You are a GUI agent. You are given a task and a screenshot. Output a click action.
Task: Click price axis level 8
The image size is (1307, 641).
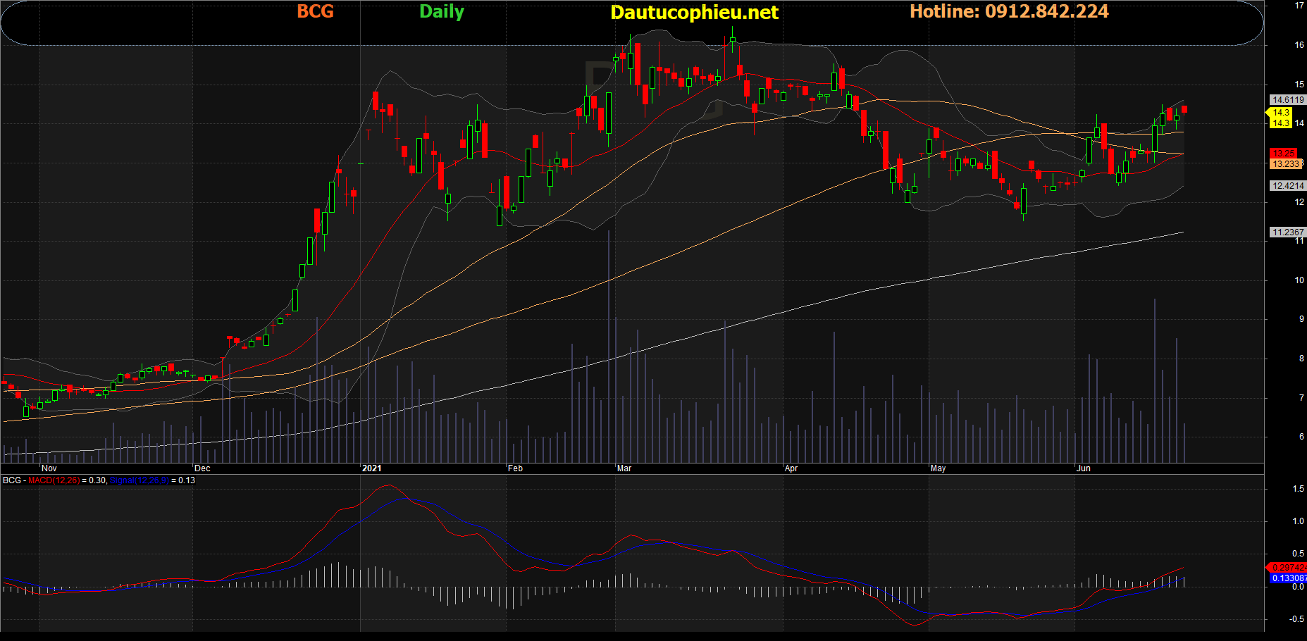[1301, 359]
